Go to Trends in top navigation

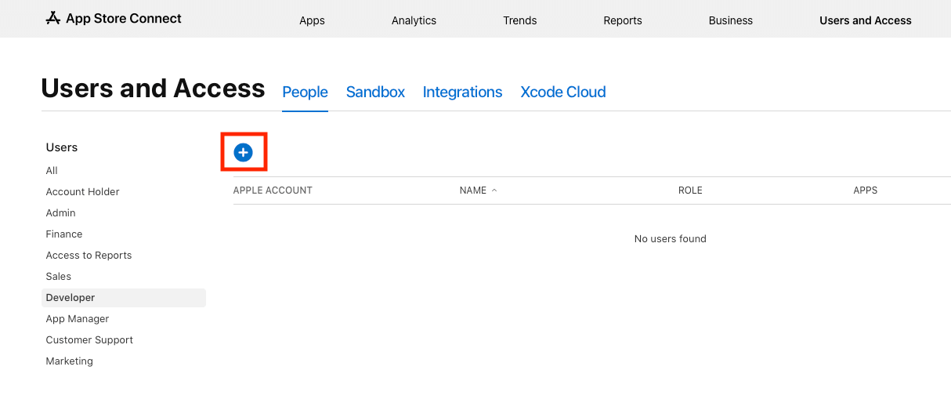click(520, 20)
